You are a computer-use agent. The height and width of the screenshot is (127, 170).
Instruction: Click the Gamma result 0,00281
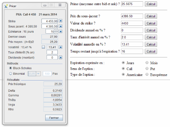[53, 95]
